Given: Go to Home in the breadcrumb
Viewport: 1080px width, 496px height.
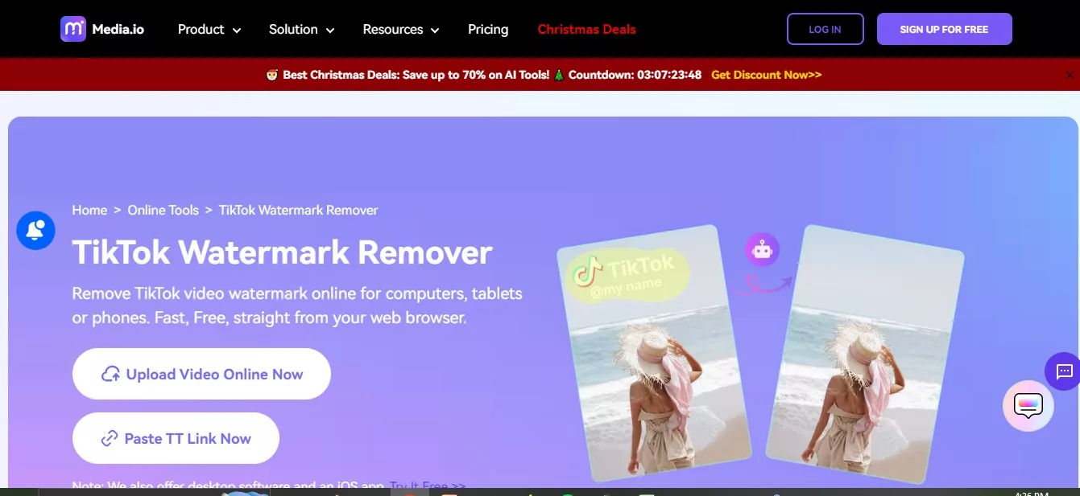Looking at the screenshot, I should pos(89,210).
